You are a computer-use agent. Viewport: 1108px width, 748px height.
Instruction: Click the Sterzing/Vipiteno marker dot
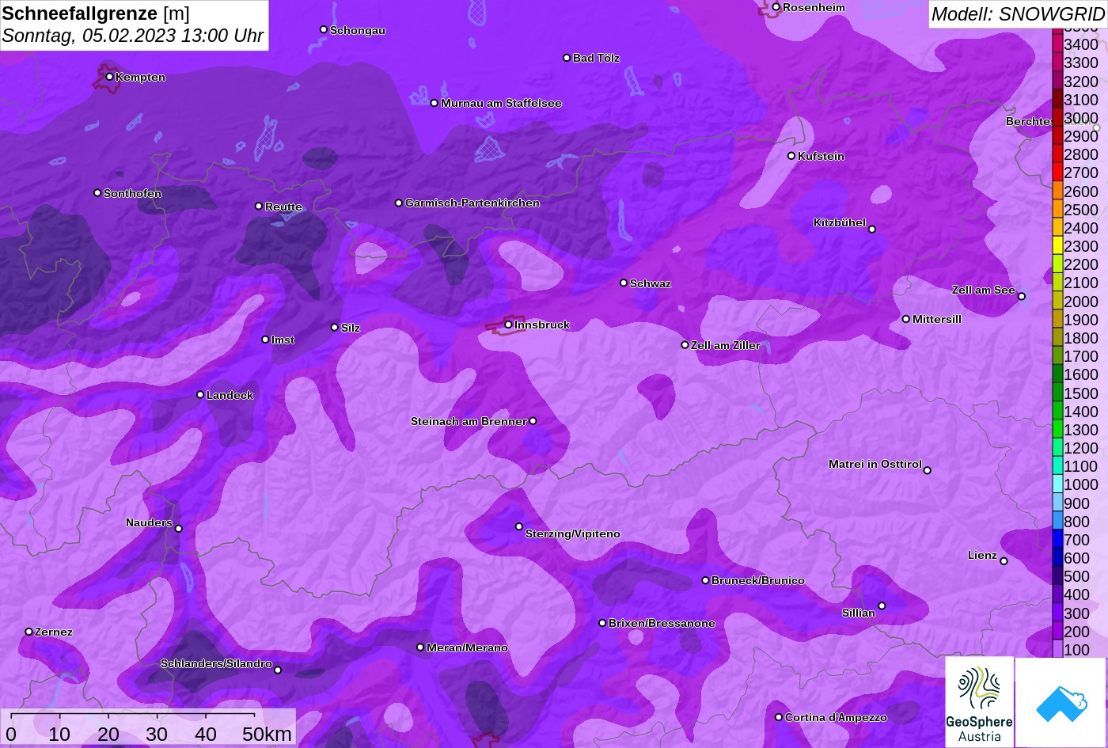point(519,526)
